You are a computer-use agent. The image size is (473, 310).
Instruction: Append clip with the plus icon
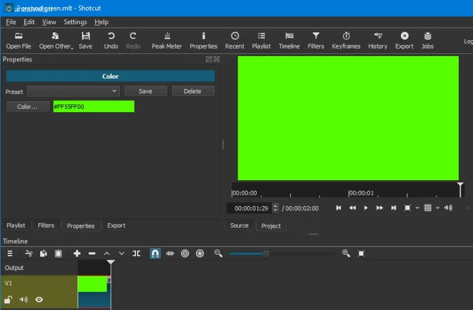pos(77,254)
